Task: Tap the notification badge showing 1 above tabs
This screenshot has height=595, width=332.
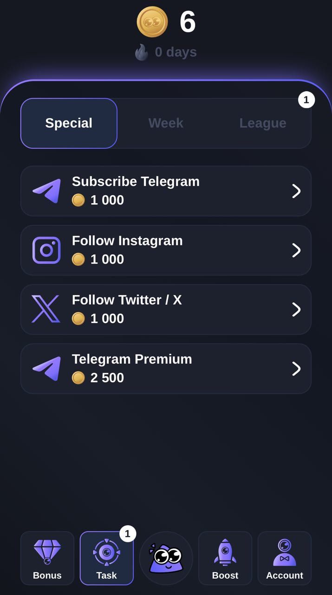Action: [x=306, y=99]
